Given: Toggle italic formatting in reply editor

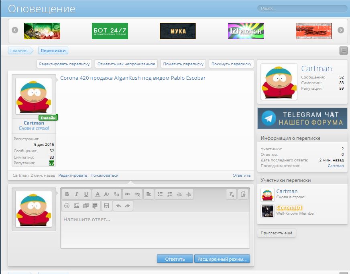Looking at the screenshot, I should pos(76,194).
